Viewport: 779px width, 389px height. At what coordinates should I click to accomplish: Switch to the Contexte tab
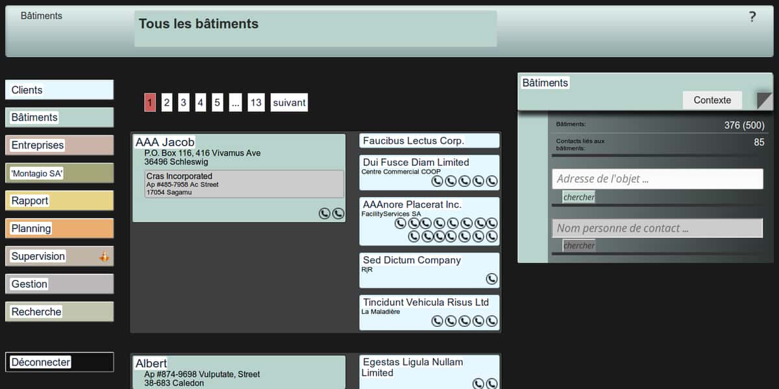(712, 100)
